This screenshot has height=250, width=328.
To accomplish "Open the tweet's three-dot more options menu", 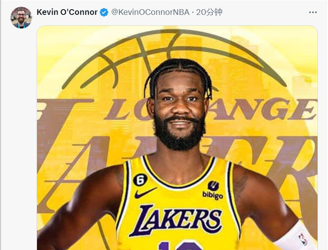I will pyautogui.click(x=313, y=12).
